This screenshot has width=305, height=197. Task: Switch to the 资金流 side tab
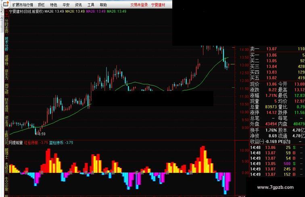pyautogui.click(x=6, y=121)
